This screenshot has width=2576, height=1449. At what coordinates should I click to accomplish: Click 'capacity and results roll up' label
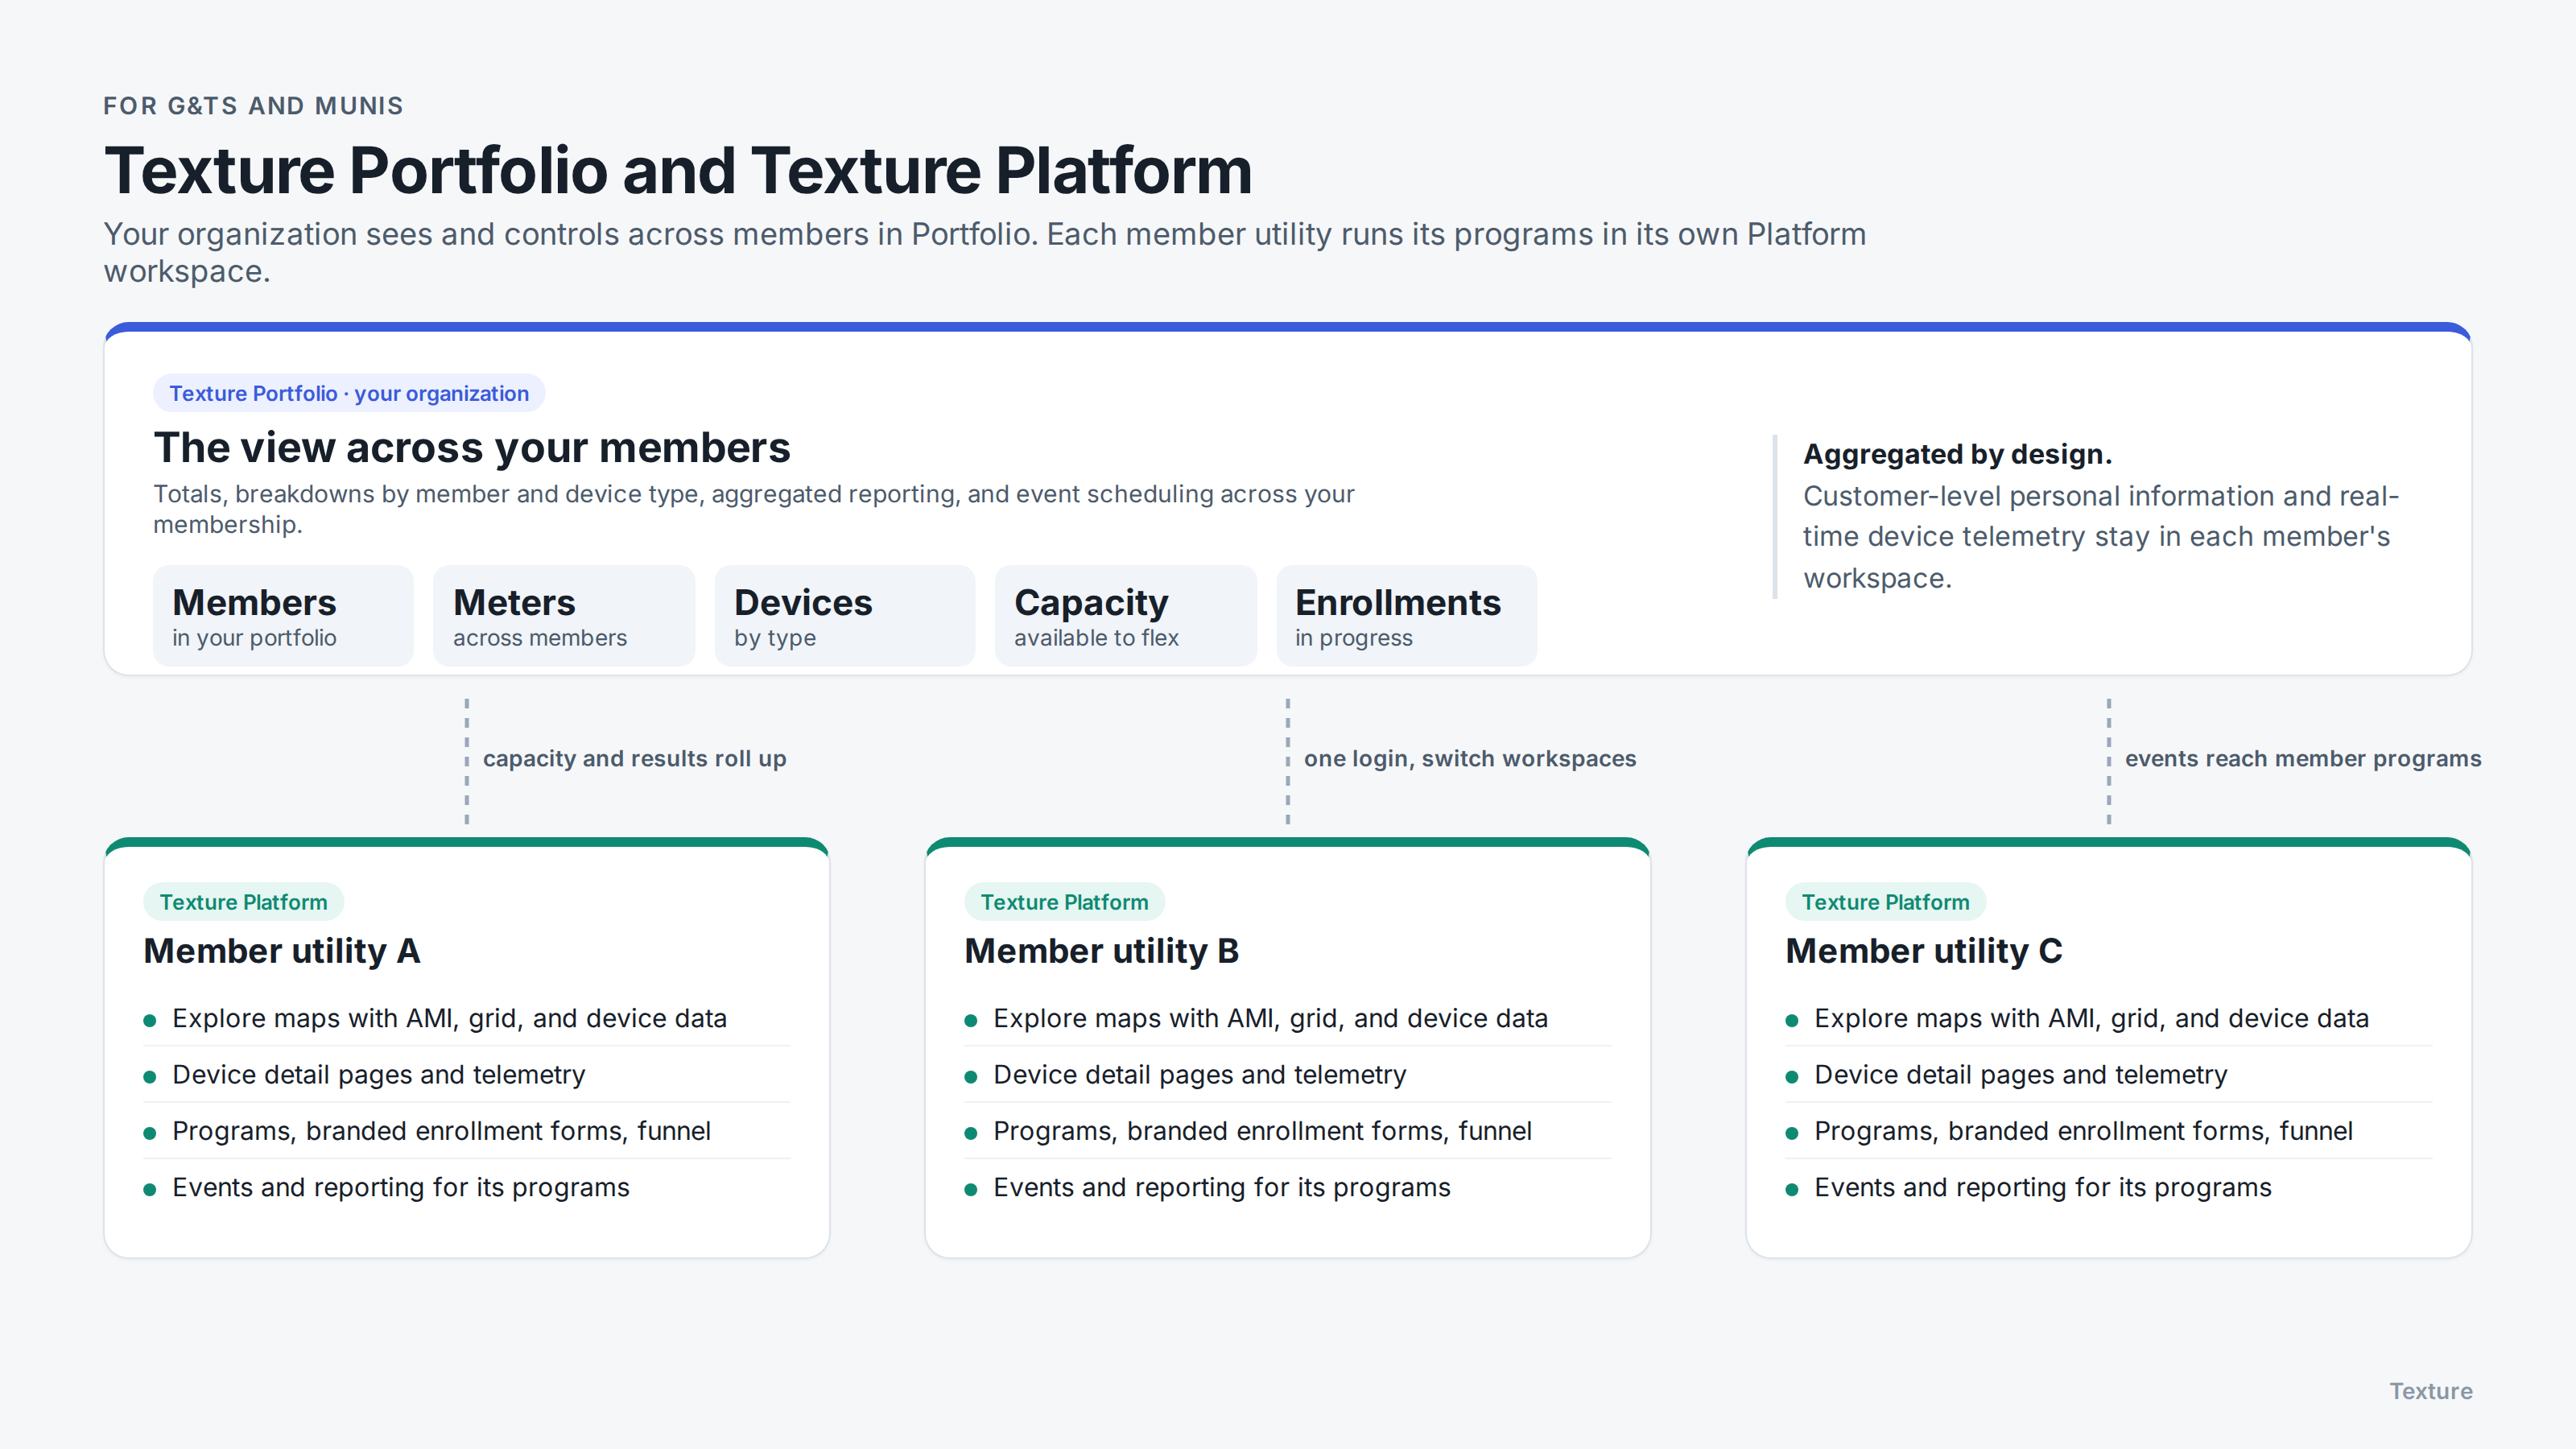[634, 758]
